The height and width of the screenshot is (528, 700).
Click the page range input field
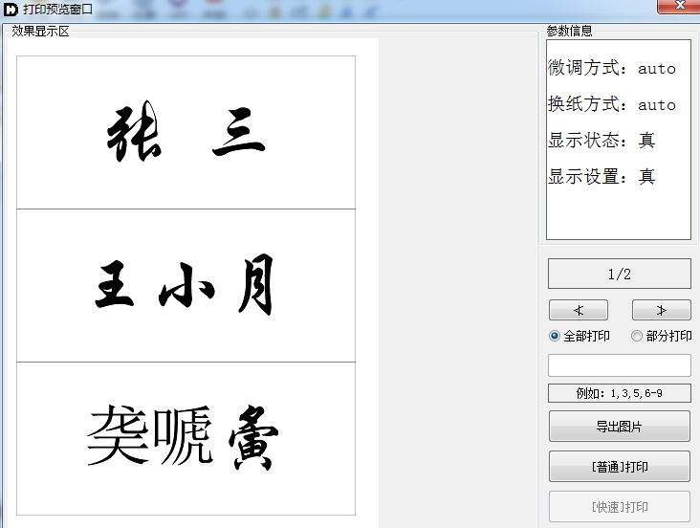tap(619, 365)
